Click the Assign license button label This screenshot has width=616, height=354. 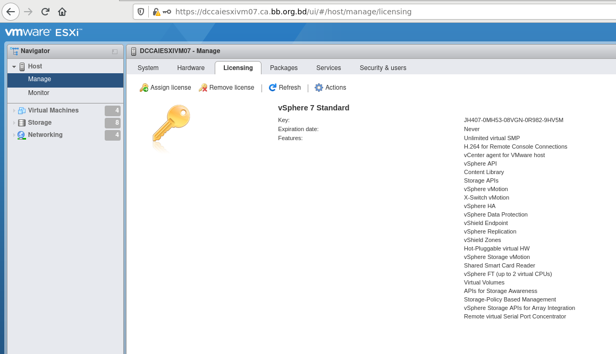click(x=171, y=88)
